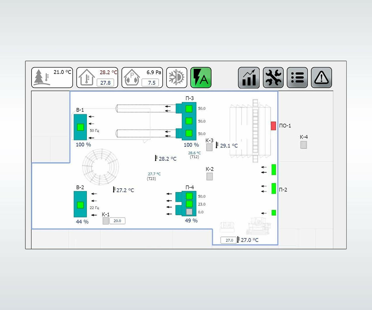372x310 pixels.
Task: Toggle the B-1 exhaust fan green indicator
Action: [80, 127]
